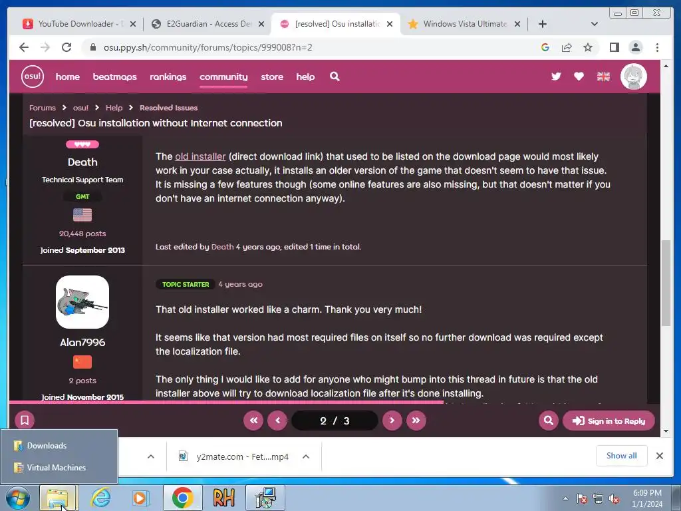681x511 pixels.
Task: Switch to the YouTube Downloader tab
Action: point(80,24)
